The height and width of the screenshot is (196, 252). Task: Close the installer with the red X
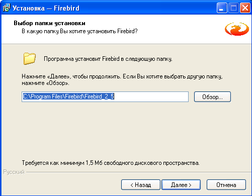coord(245,8)
